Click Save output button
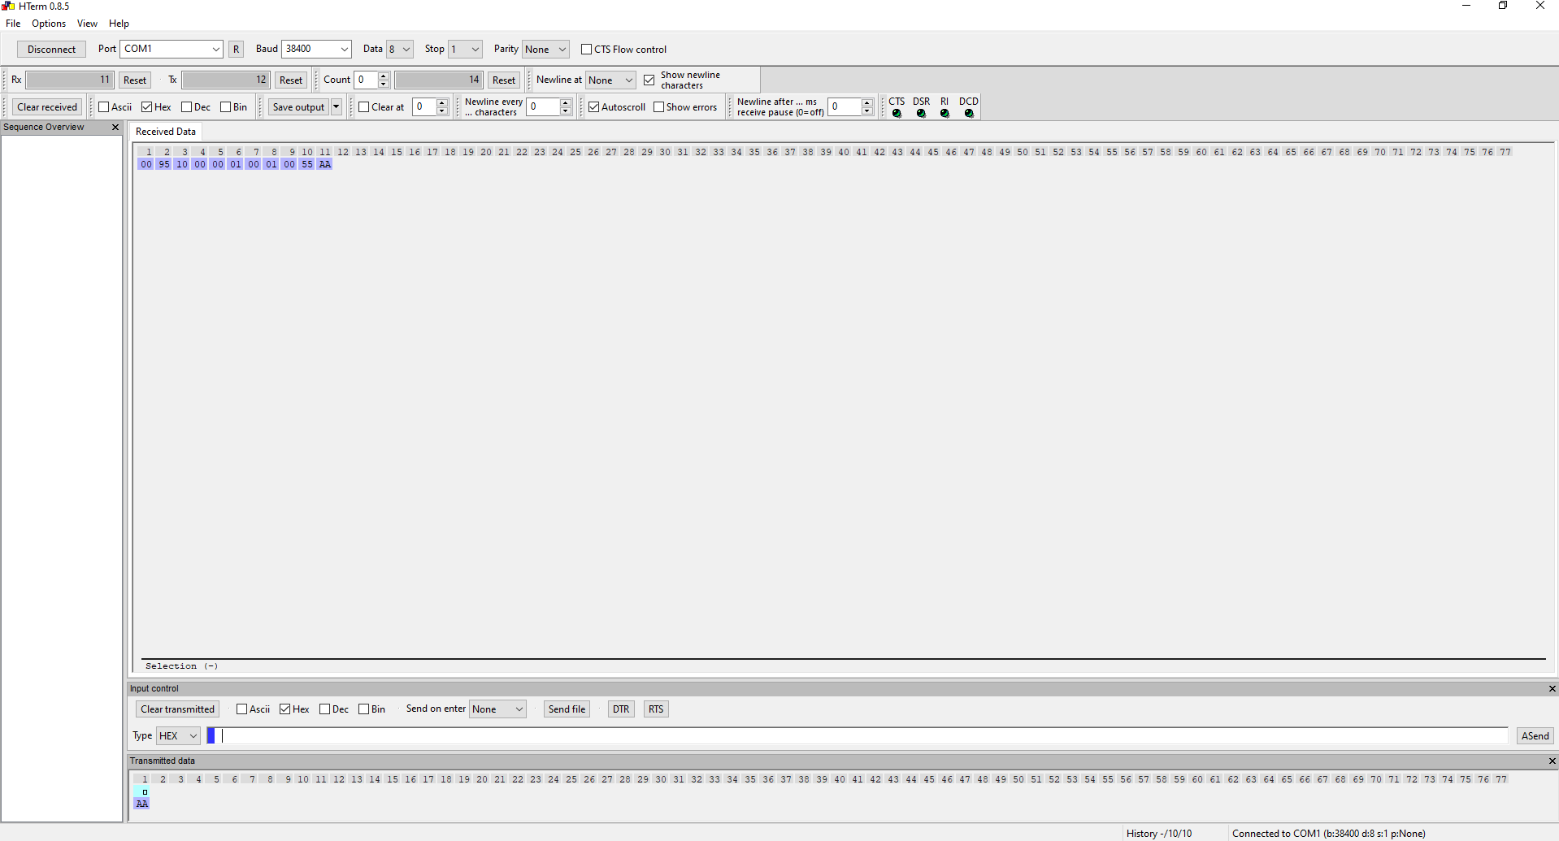Screen dimensions: 1559x841 click(x=298, y=107)
